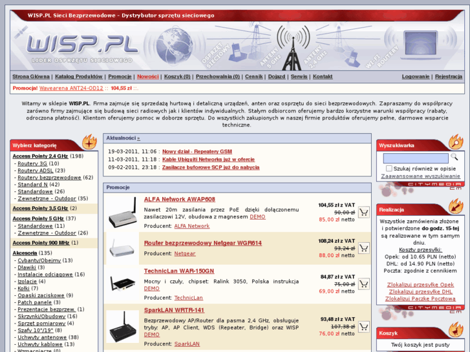
Task: Expand Aktualności via the » link
Action: click(138, 138)
